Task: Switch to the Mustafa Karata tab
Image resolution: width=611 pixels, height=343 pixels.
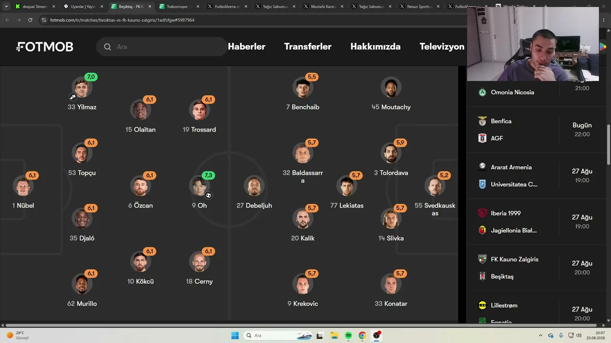Action: (x=323, y=7)
